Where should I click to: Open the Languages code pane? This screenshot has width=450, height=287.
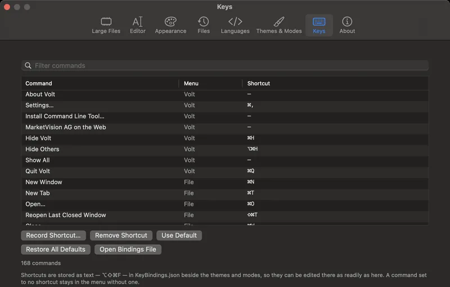[235, 25]
